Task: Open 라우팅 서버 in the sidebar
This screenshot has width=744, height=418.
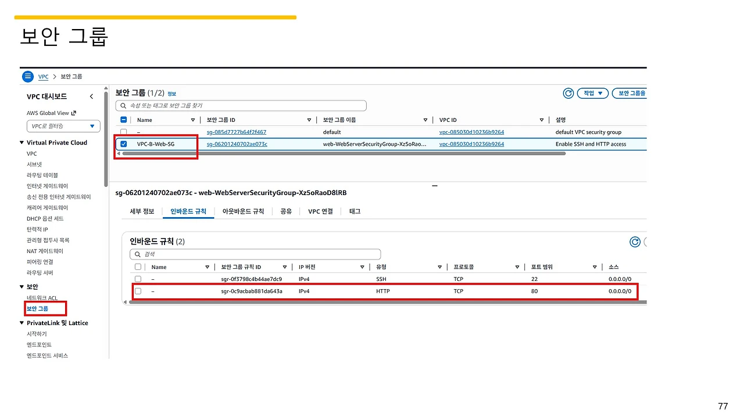Action: [40, 273]
